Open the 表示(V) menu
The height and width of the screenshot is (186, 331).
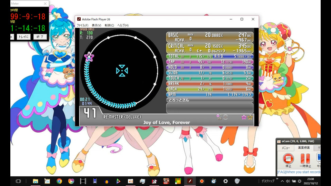(x=96, y=25)
